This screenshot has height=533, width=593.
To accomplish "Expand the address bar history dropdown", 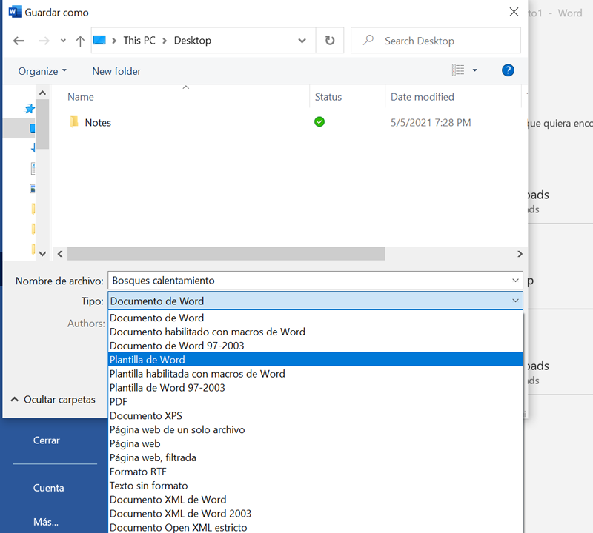I will [x=302, y=41].
